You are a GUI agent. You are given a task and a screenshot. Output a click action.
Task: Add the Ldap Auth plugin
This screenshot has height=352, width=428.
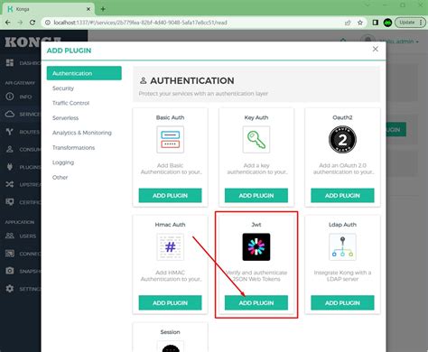pyautogui.click(x=342, y=302)
